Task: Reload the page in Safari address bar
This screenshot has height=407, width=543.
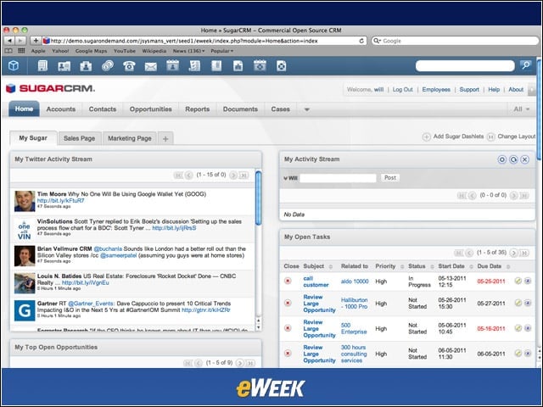Action: [361, 41]
